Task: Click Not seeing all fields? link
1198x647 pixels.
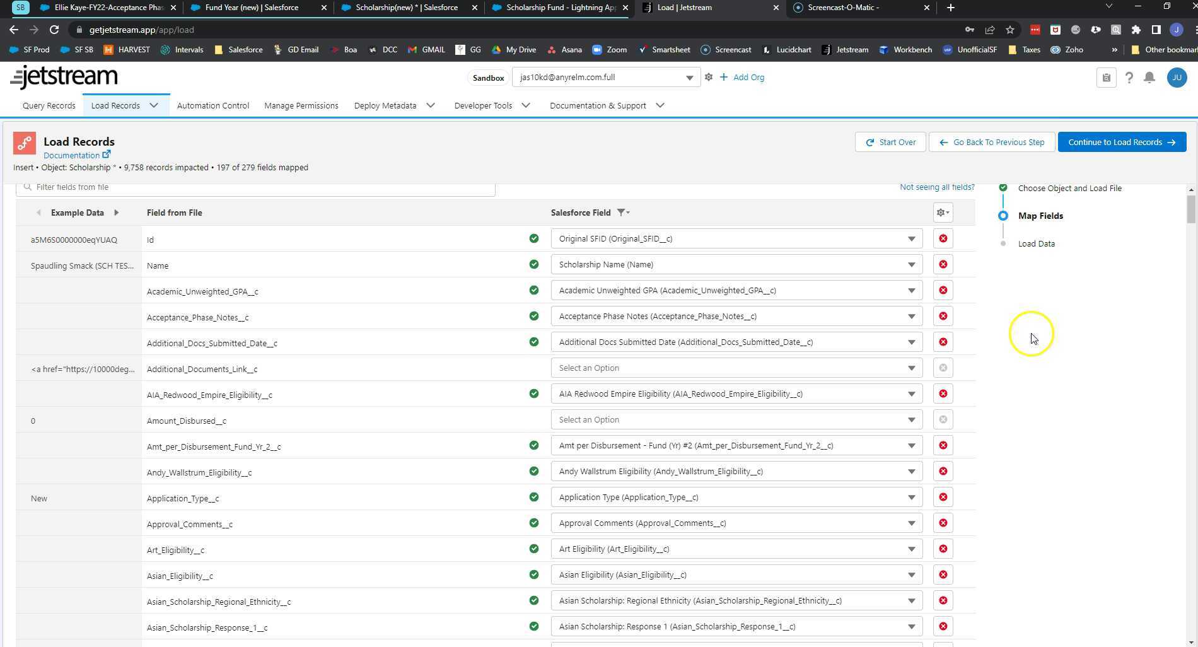Action: [937, 187]
